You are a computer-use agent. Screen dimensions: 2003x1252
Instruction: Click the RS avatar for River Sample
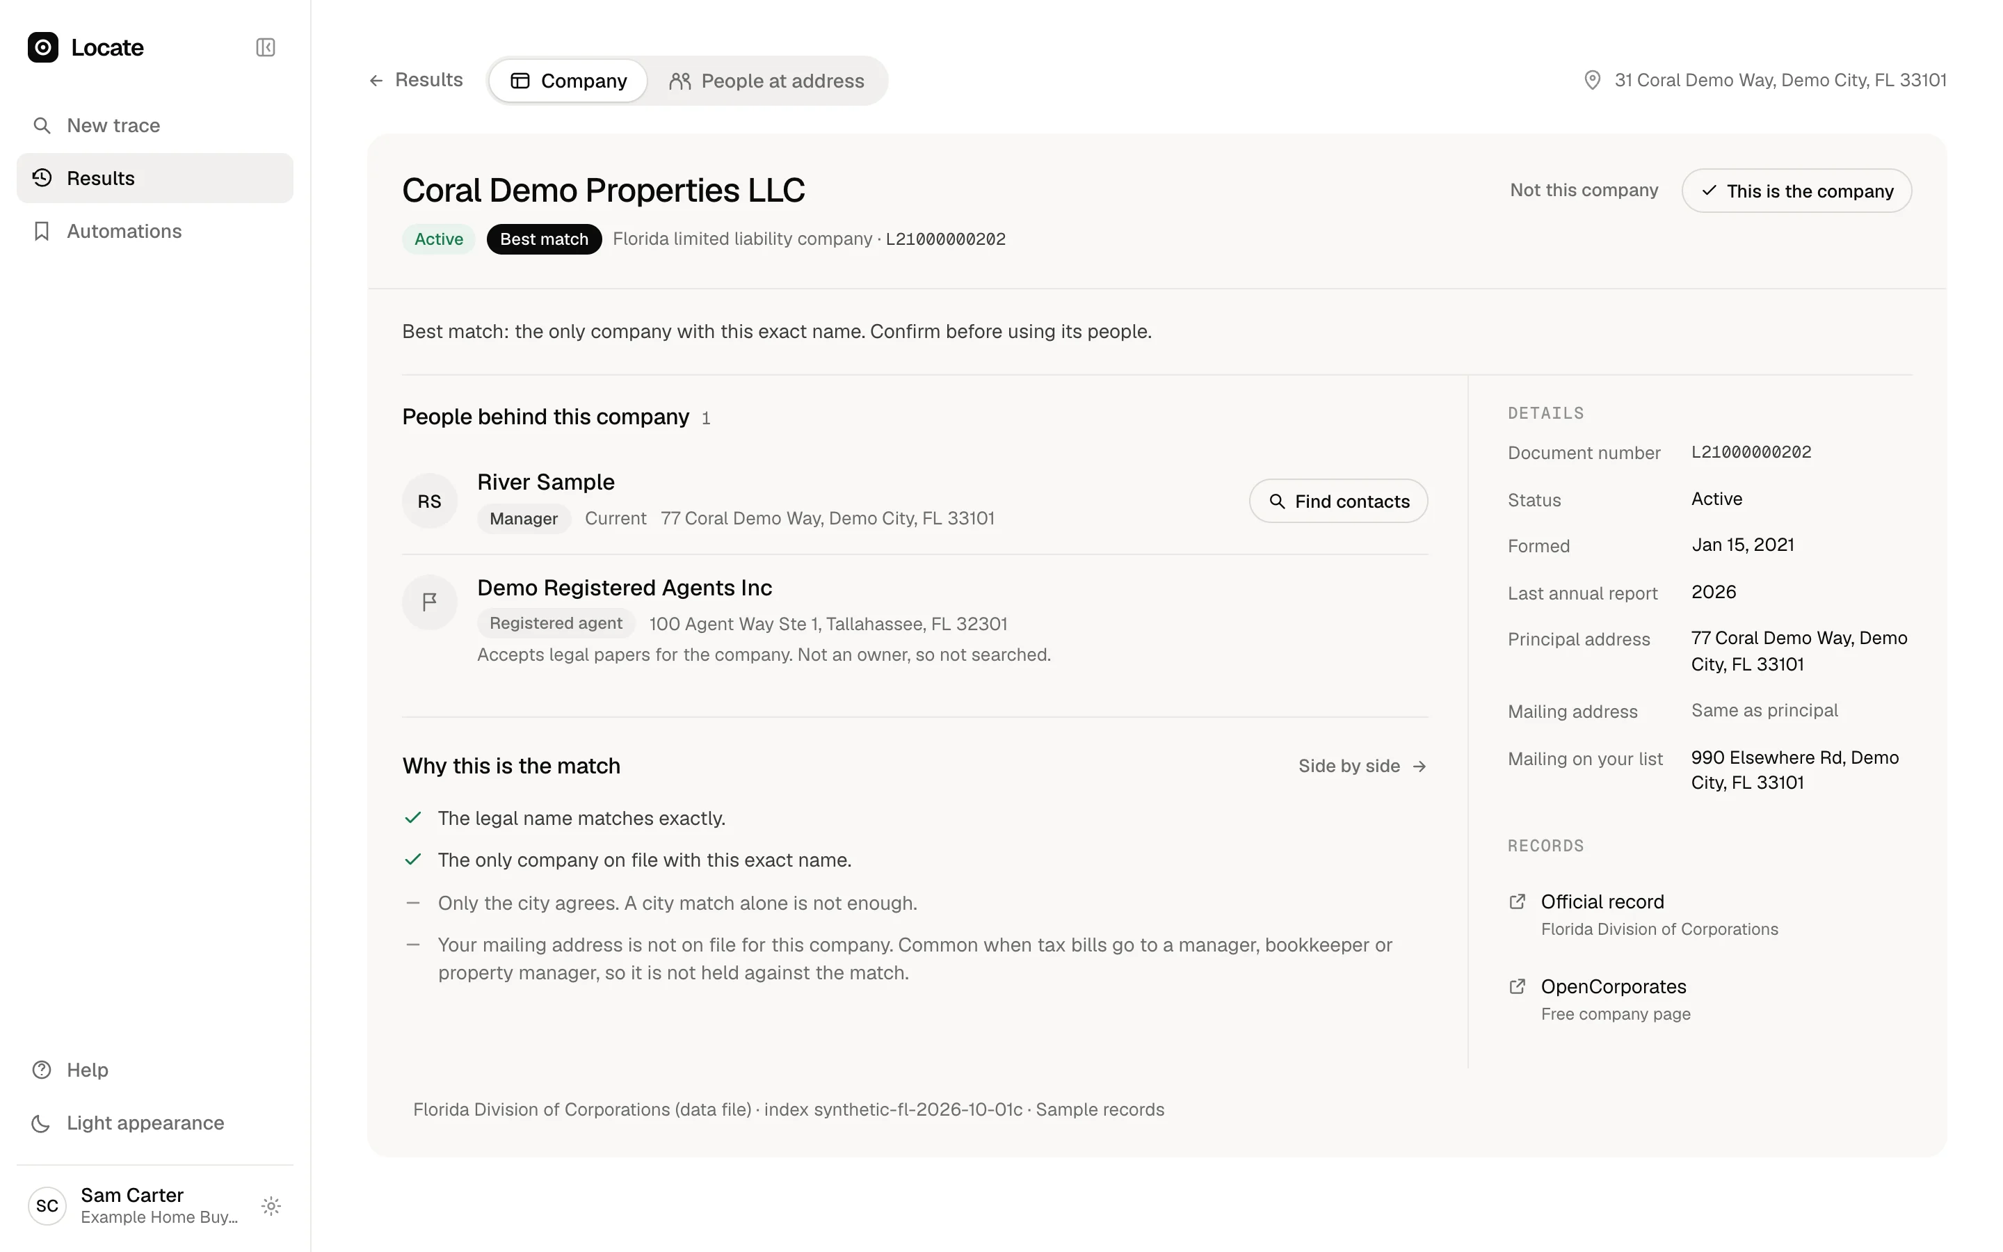(430, 501)
